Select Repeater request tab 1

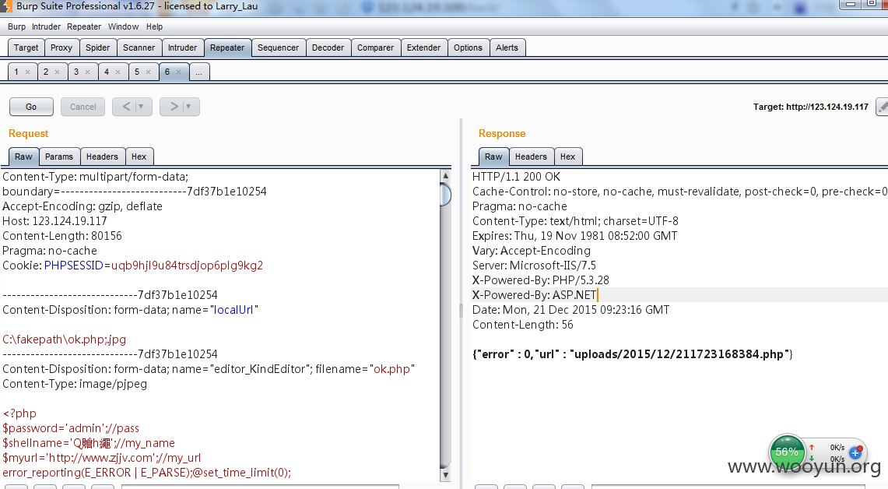point(16,72)
